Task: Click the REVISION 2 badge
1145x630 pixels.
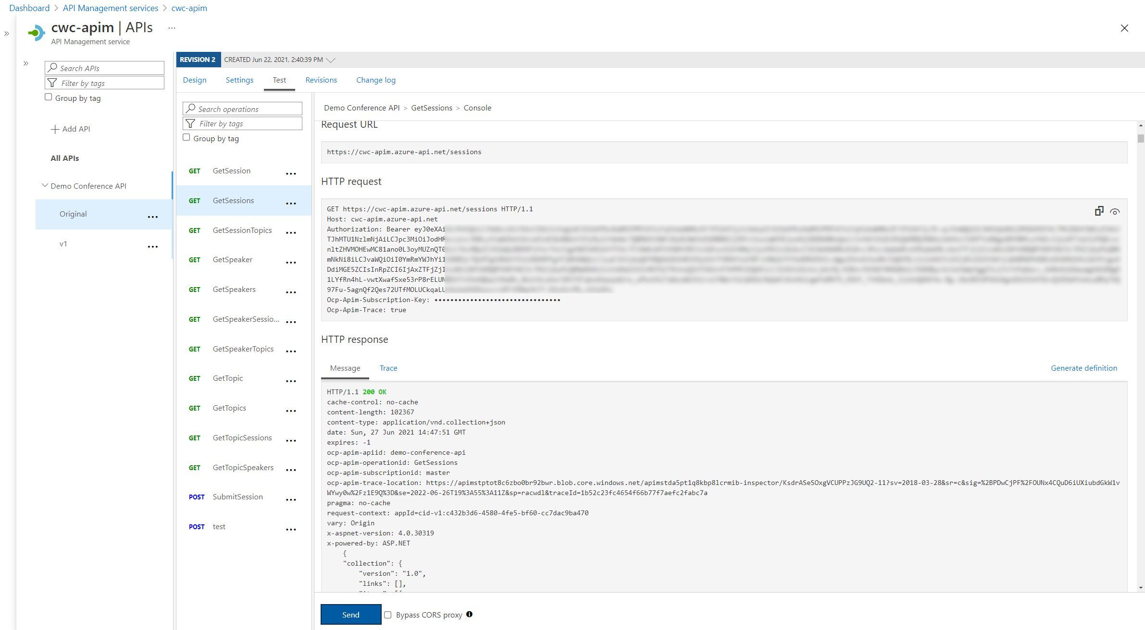Action: coord(198,60)
